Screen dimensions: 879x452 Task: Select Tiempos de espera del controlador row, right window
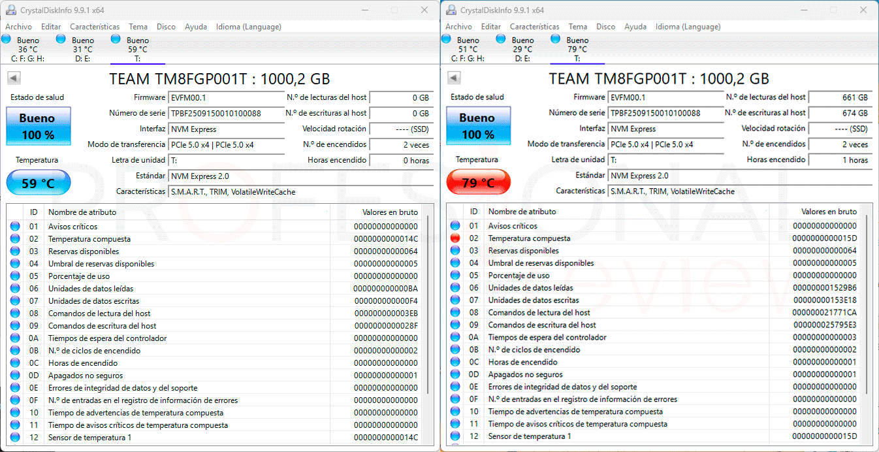(654, 337)
